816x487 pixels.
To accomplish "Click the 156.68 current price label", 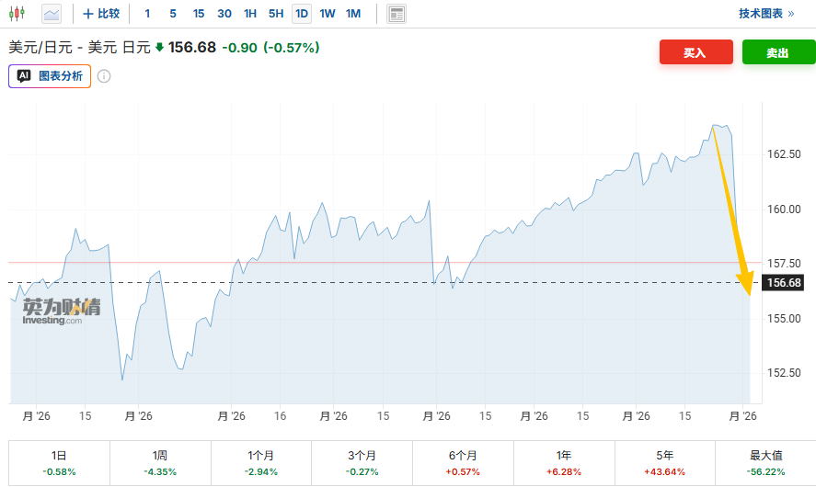I will point(783,283).
